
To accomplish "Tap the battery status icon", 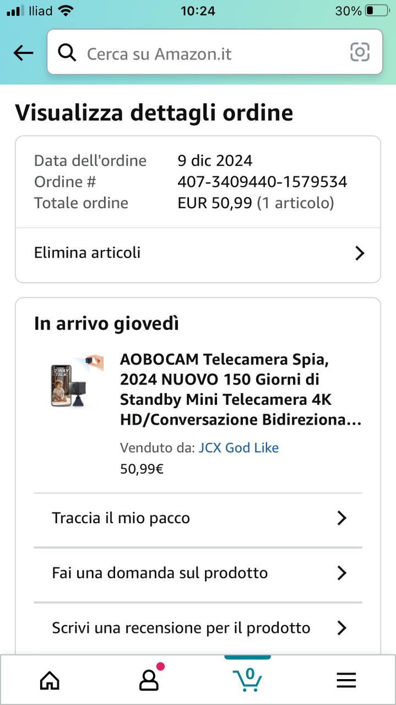I will (x=377, y=10).
